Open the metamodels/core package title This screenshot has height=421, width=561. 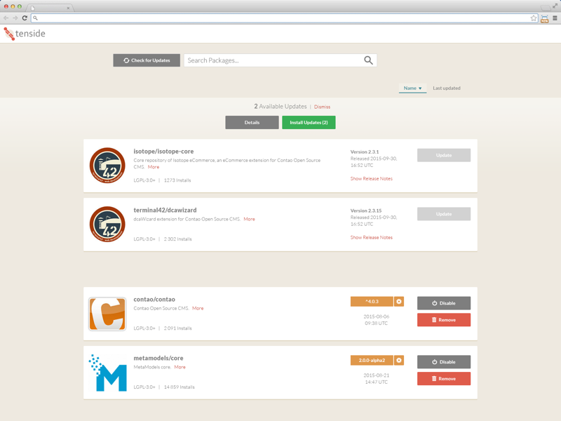click(x=158, y=358)
